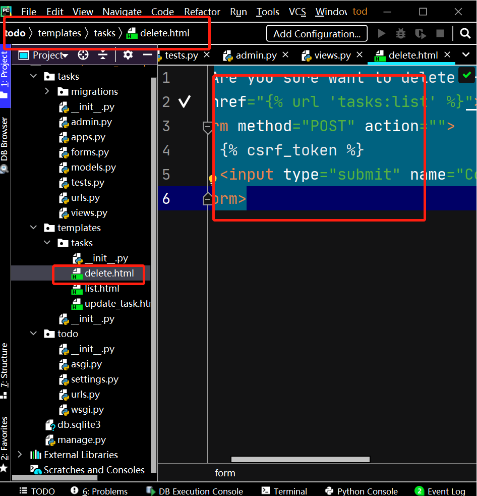Image resolution: width=477 pixels, height=496 pixels.
Task: Hide the Project panel with minus icon
Action: tap(147, 55)
